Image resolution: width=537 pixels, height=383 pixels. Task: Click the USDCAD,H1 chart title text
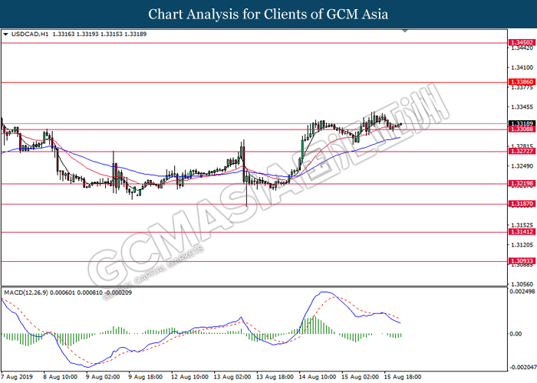click(x=30, y=34)
